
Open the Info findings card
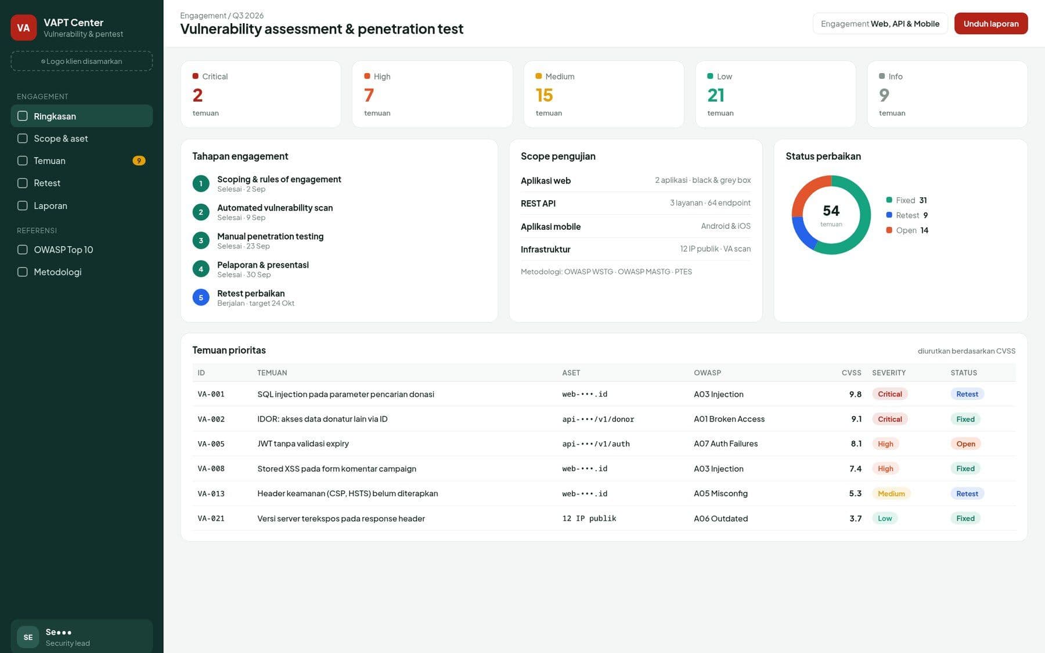947,94
